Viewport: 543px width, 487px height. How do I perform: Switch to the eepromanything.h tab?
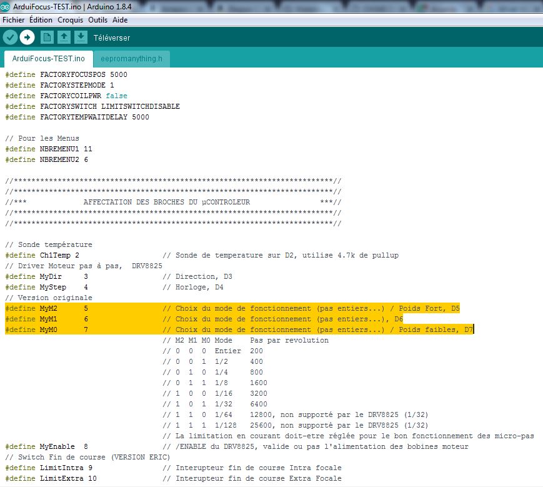point(131,59)
